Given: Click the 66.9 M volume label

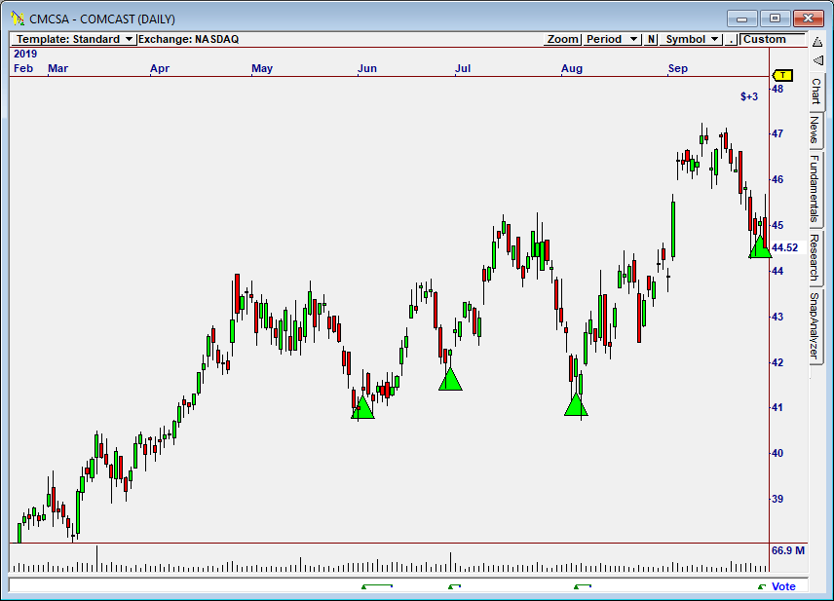Looking at the screenshot, I should (x=788, y=550).
